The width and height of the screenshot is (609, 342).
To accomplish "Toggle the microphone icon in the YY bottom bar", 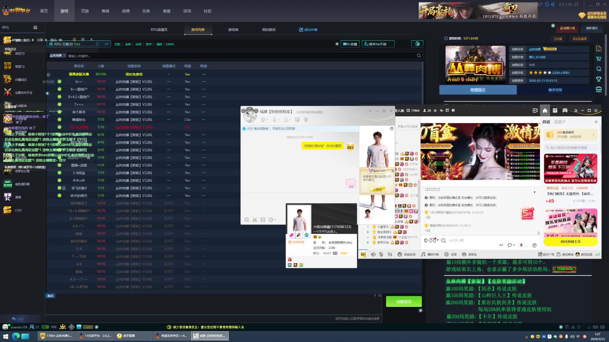I will tap(381, 254).
